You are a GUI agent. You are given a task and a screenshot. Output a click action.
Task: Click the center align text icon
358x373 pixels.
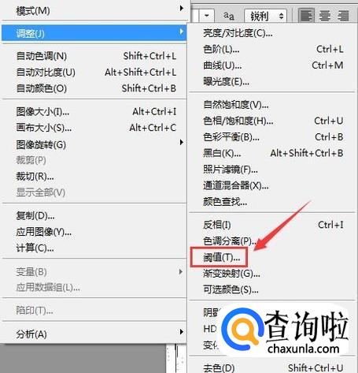click(325, 16)
